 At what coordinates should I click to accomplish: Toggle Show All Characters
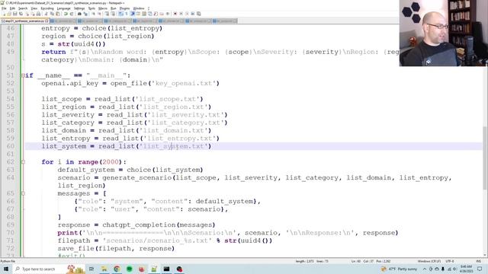[x=126, y=14]
